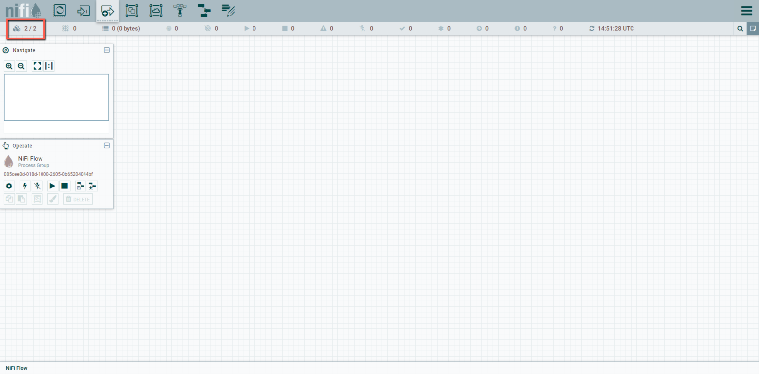Click the Process Group toolbar icon
The height and width of the screenshot is (374, 759).
tap(131, 10)
